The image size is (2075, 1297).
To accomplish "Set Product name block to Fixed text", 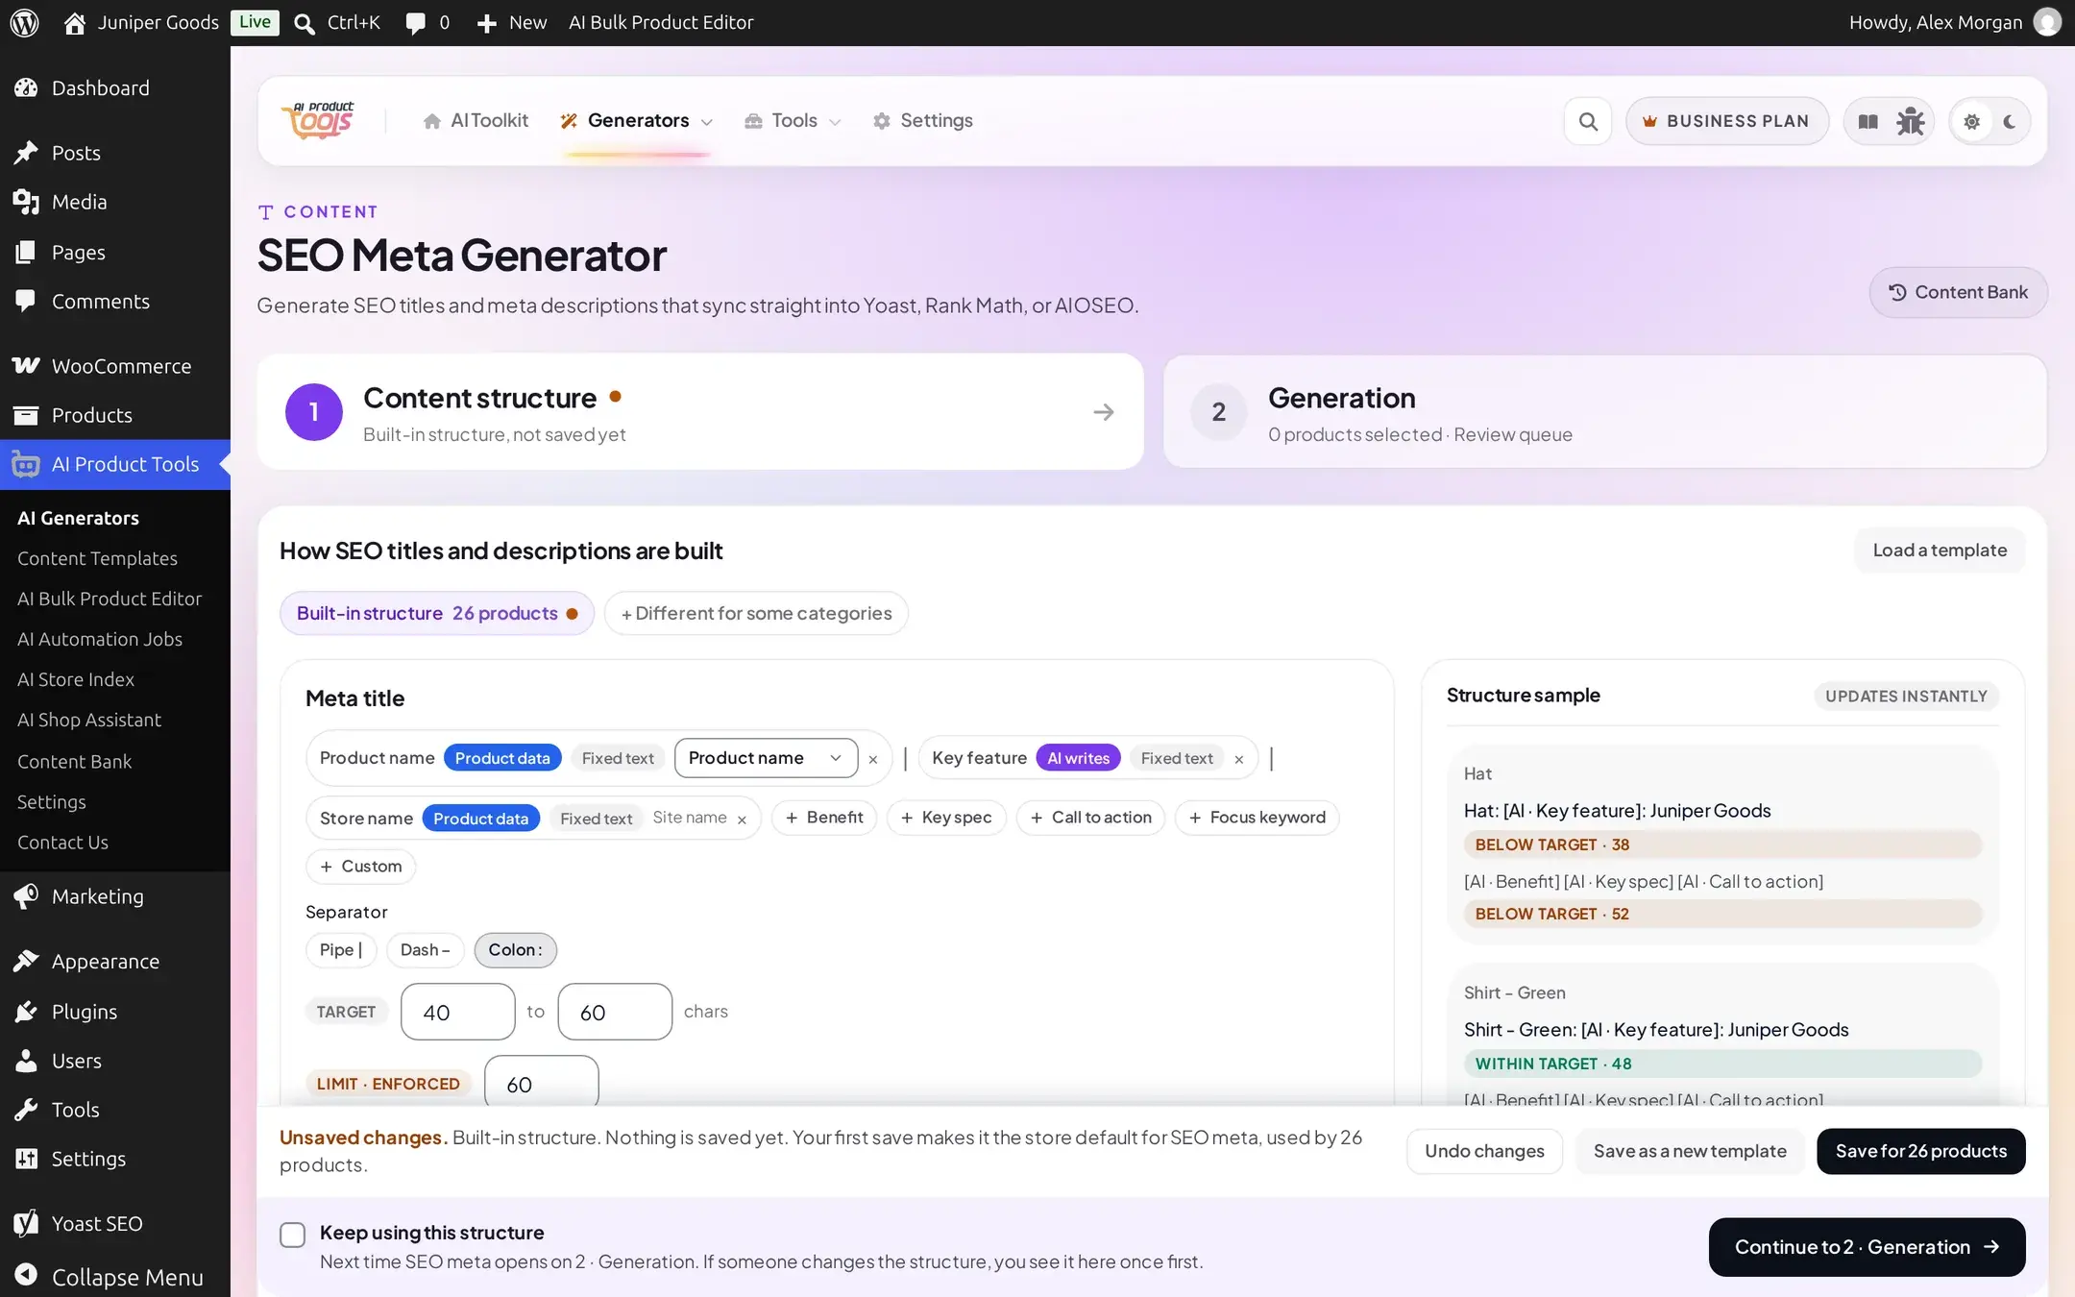I will (x=618, y=758).
